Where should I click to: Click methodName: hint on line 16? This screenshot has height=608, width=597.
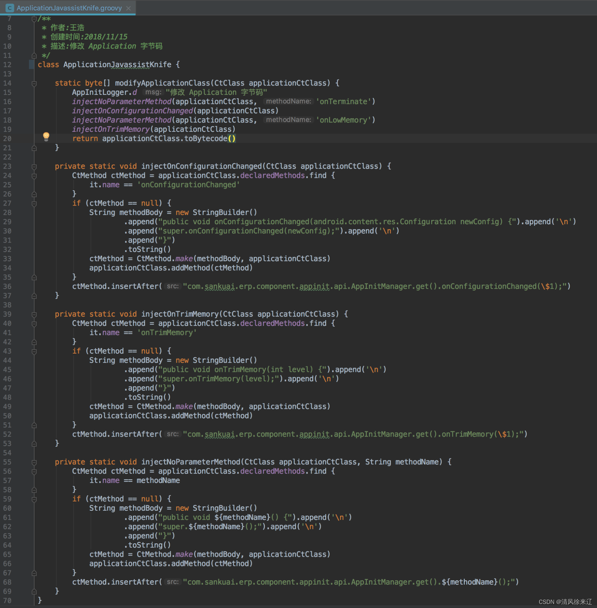[x=289, y=101]
